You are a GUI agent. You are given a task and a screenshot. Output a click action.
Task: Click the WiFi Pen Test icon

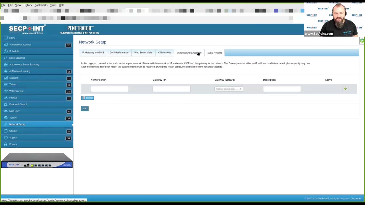tap(5, 91)
